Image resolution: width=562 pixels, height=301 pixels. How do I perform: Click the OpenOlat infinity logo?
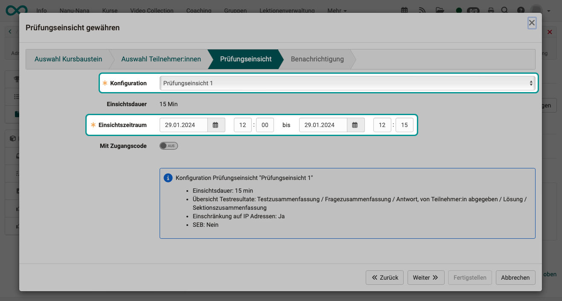click(x=15, y=10)
